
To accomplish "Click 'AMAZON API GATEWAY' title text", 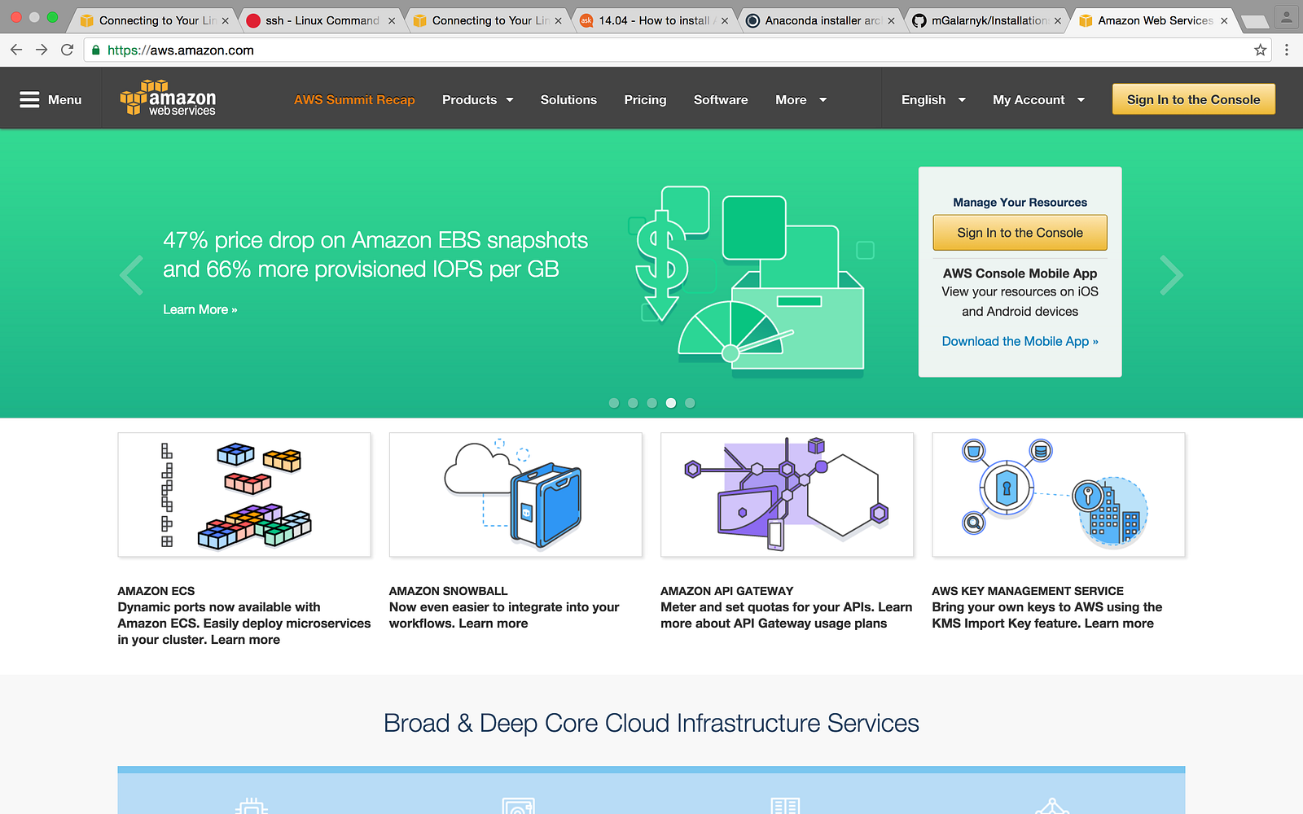I will coord(726,591).
